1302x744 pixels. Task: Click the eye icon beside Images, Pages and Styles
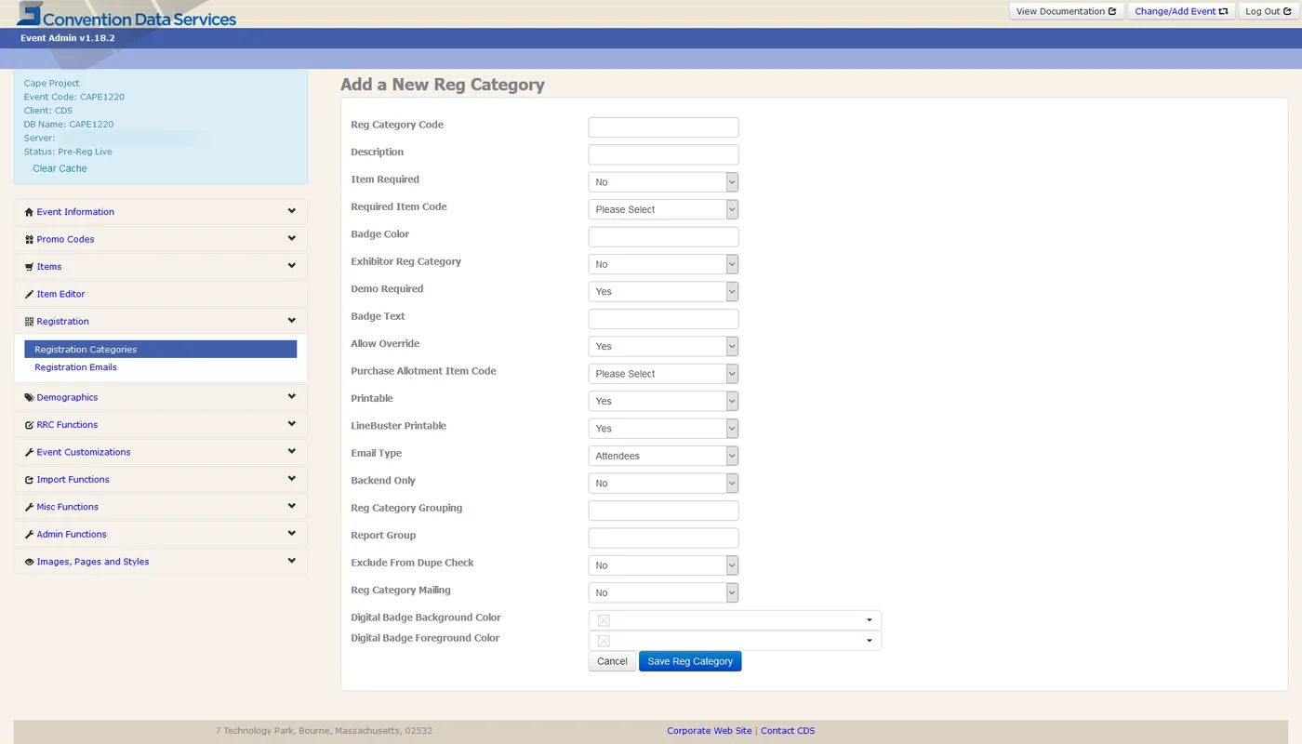[29, 563]
